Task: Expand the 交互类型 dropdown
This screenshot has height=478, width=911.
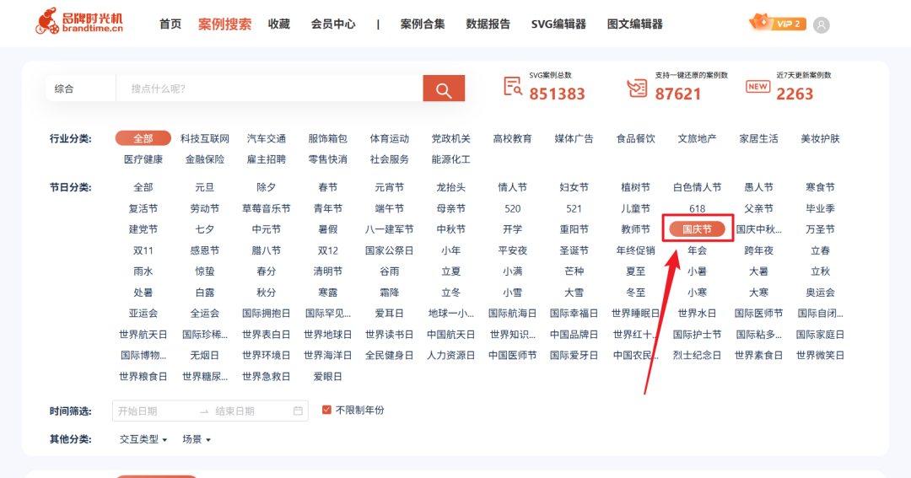Action: 143,440
